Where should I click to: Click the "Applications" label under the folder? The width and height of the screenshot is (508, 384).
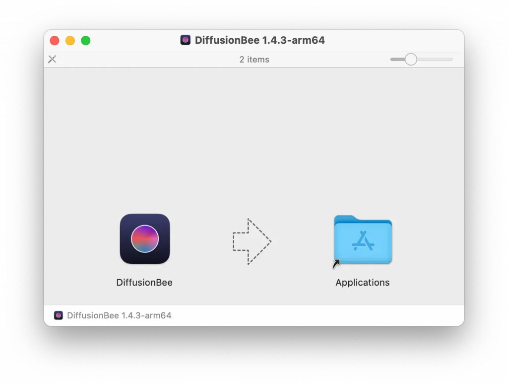click(363, 283)
